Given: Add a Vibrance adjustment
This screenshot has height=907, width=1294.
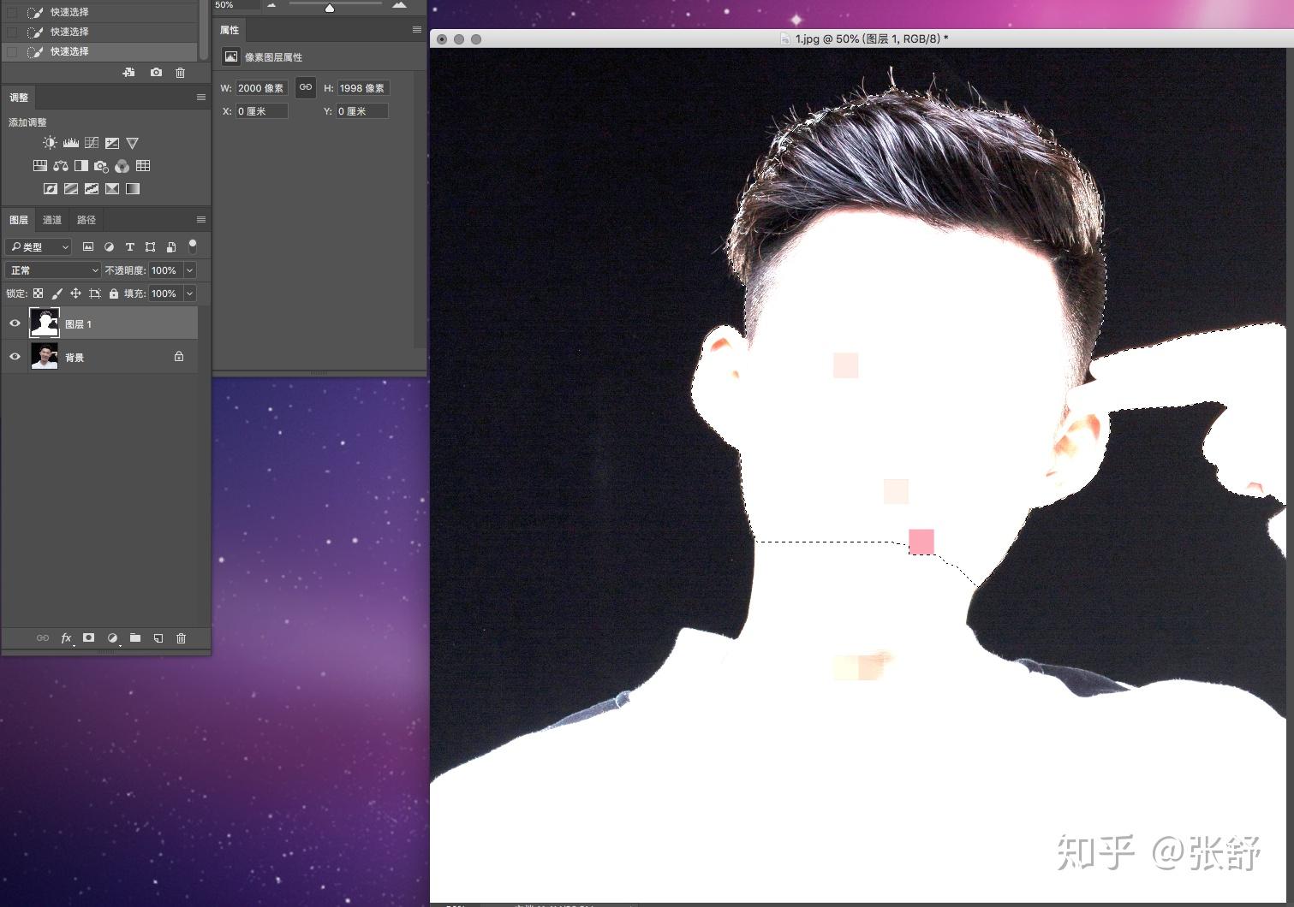Looking at the screenshot, I should [132, 143].
